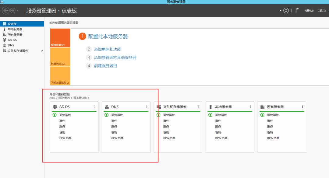Open the DNS tile header

pyautogui.click(x=126, y=107)
